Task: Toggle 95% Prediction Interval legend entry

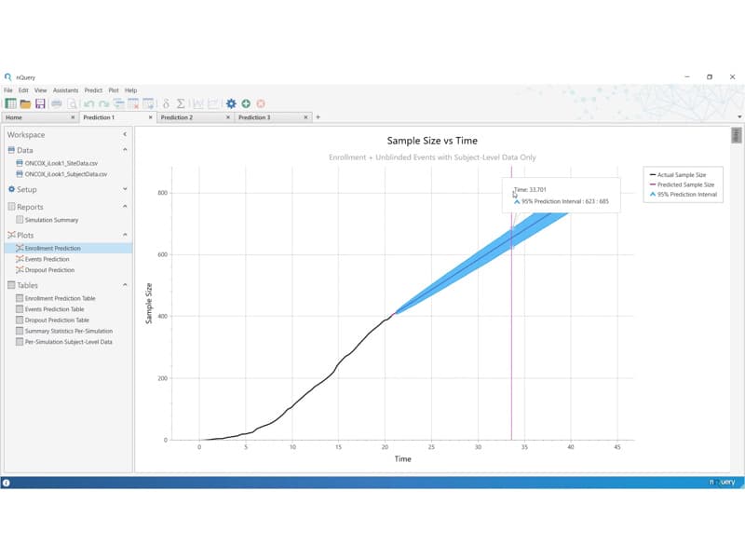Action: tap(684, 195)
